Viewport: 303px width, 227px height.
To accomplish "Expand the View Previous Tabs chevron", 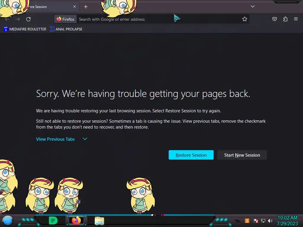I will (85, 139).
